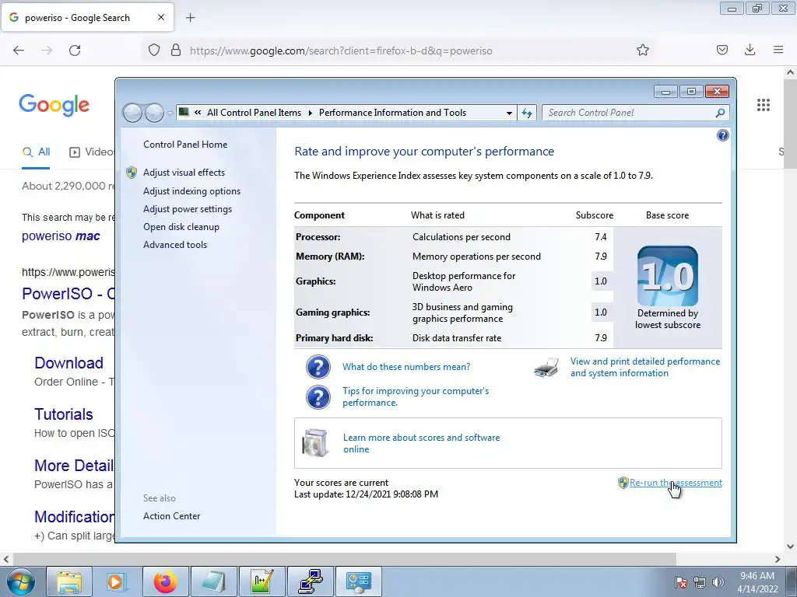The height and width of the screenshot is (597, 797).
Task: Open Adjust power settings
Action: coord(187,208)
